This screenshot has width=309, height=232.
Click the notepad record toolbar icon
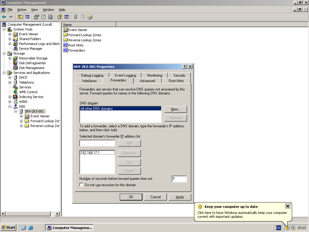(83, 17)
